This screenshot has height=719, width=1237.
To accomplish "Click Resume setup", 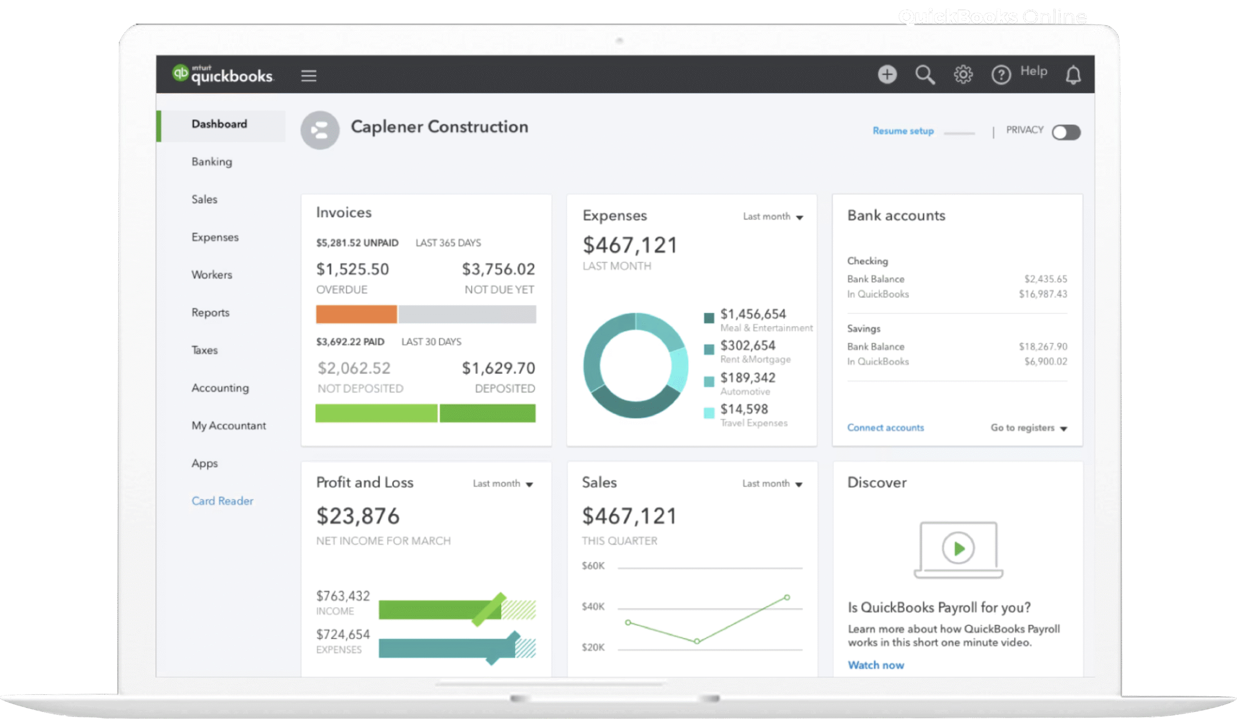I will [903, 130].
